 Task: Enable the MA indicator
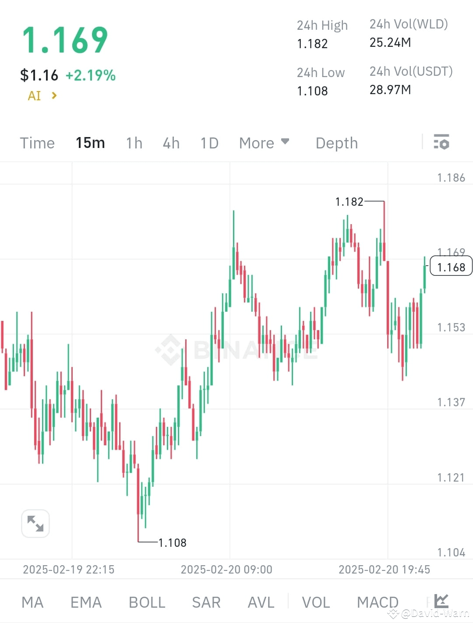pyautogui.click(x=32, y=602)
